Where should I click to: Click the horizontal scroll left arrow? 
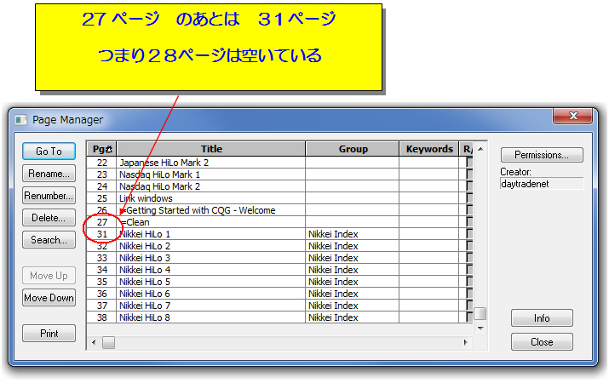point(94,342)
